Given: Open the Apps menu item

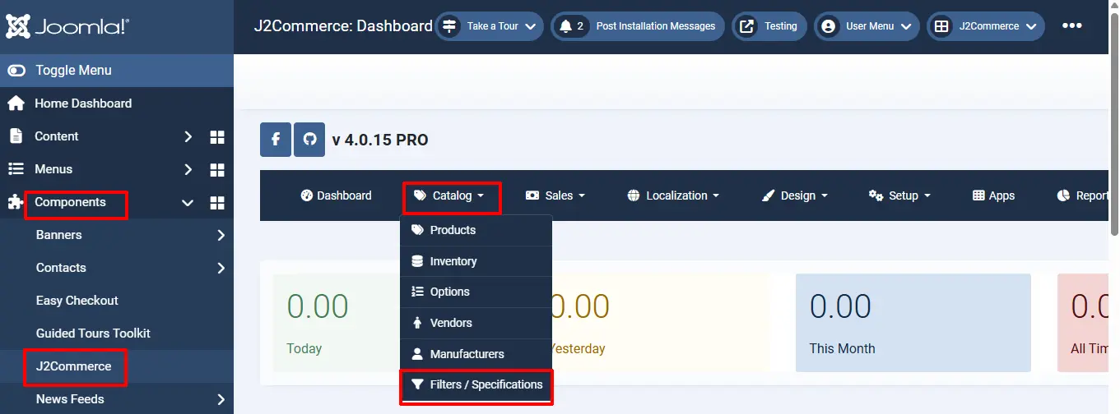Looking at the screenshot, I should [993, 195].
